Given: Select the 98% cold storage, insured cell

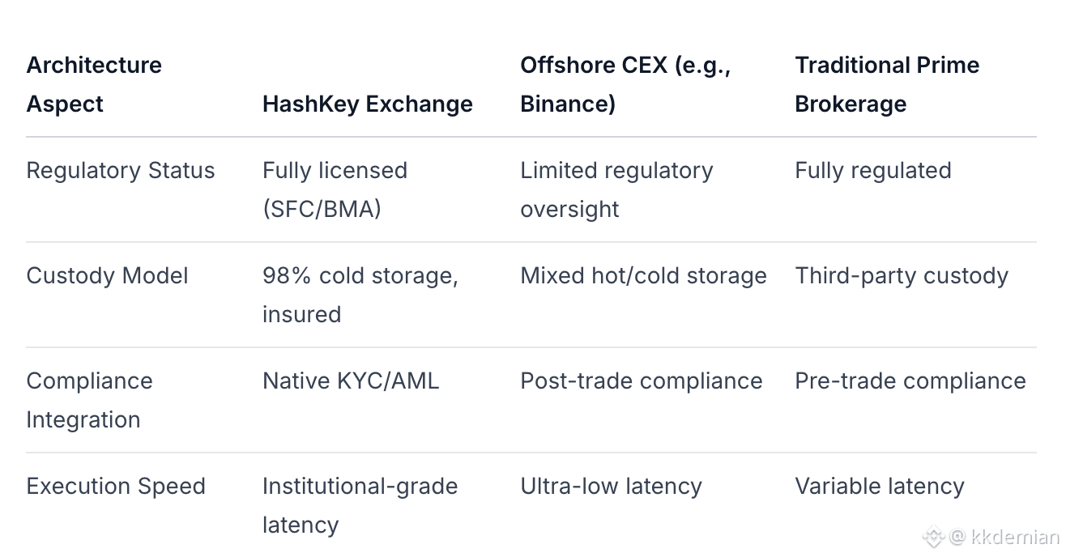Looking at the screenshot, I should 360,295.
